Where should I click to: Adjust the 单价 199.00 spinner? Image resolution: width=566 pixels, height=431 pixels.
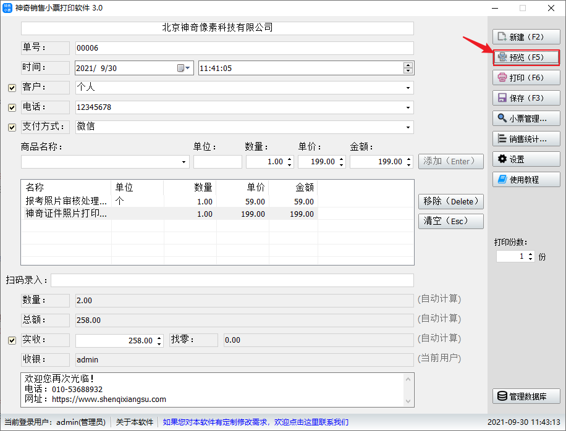(x=342, y=162)
